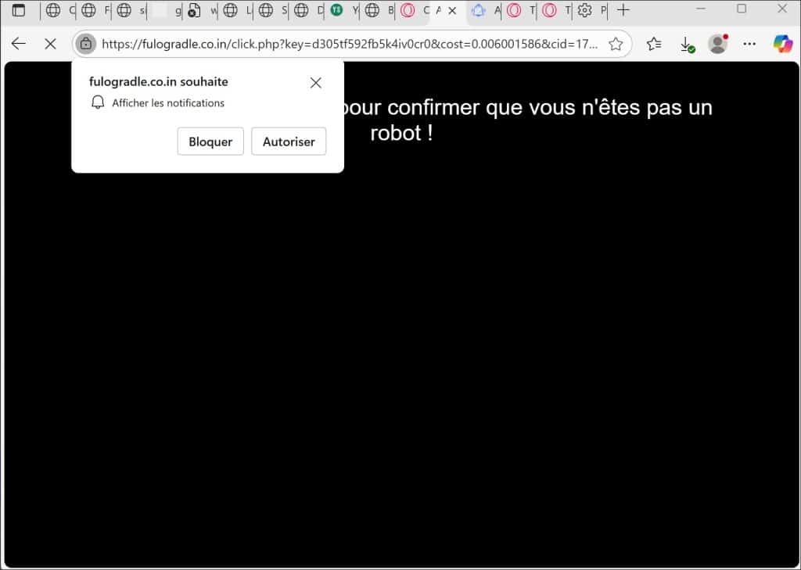Open the favorites dropdown list
Screen dimensions: 801x570
click(654, 44)
